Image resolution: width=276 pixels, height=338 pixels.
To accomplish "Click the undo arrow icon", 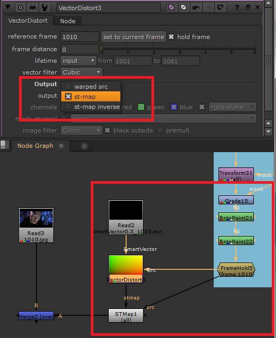I will [x=196, y=7].
